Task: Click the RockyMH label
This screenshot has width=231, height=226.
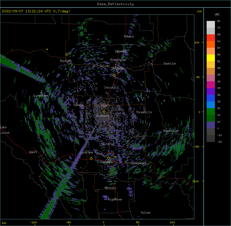Action: coord(66,61)
